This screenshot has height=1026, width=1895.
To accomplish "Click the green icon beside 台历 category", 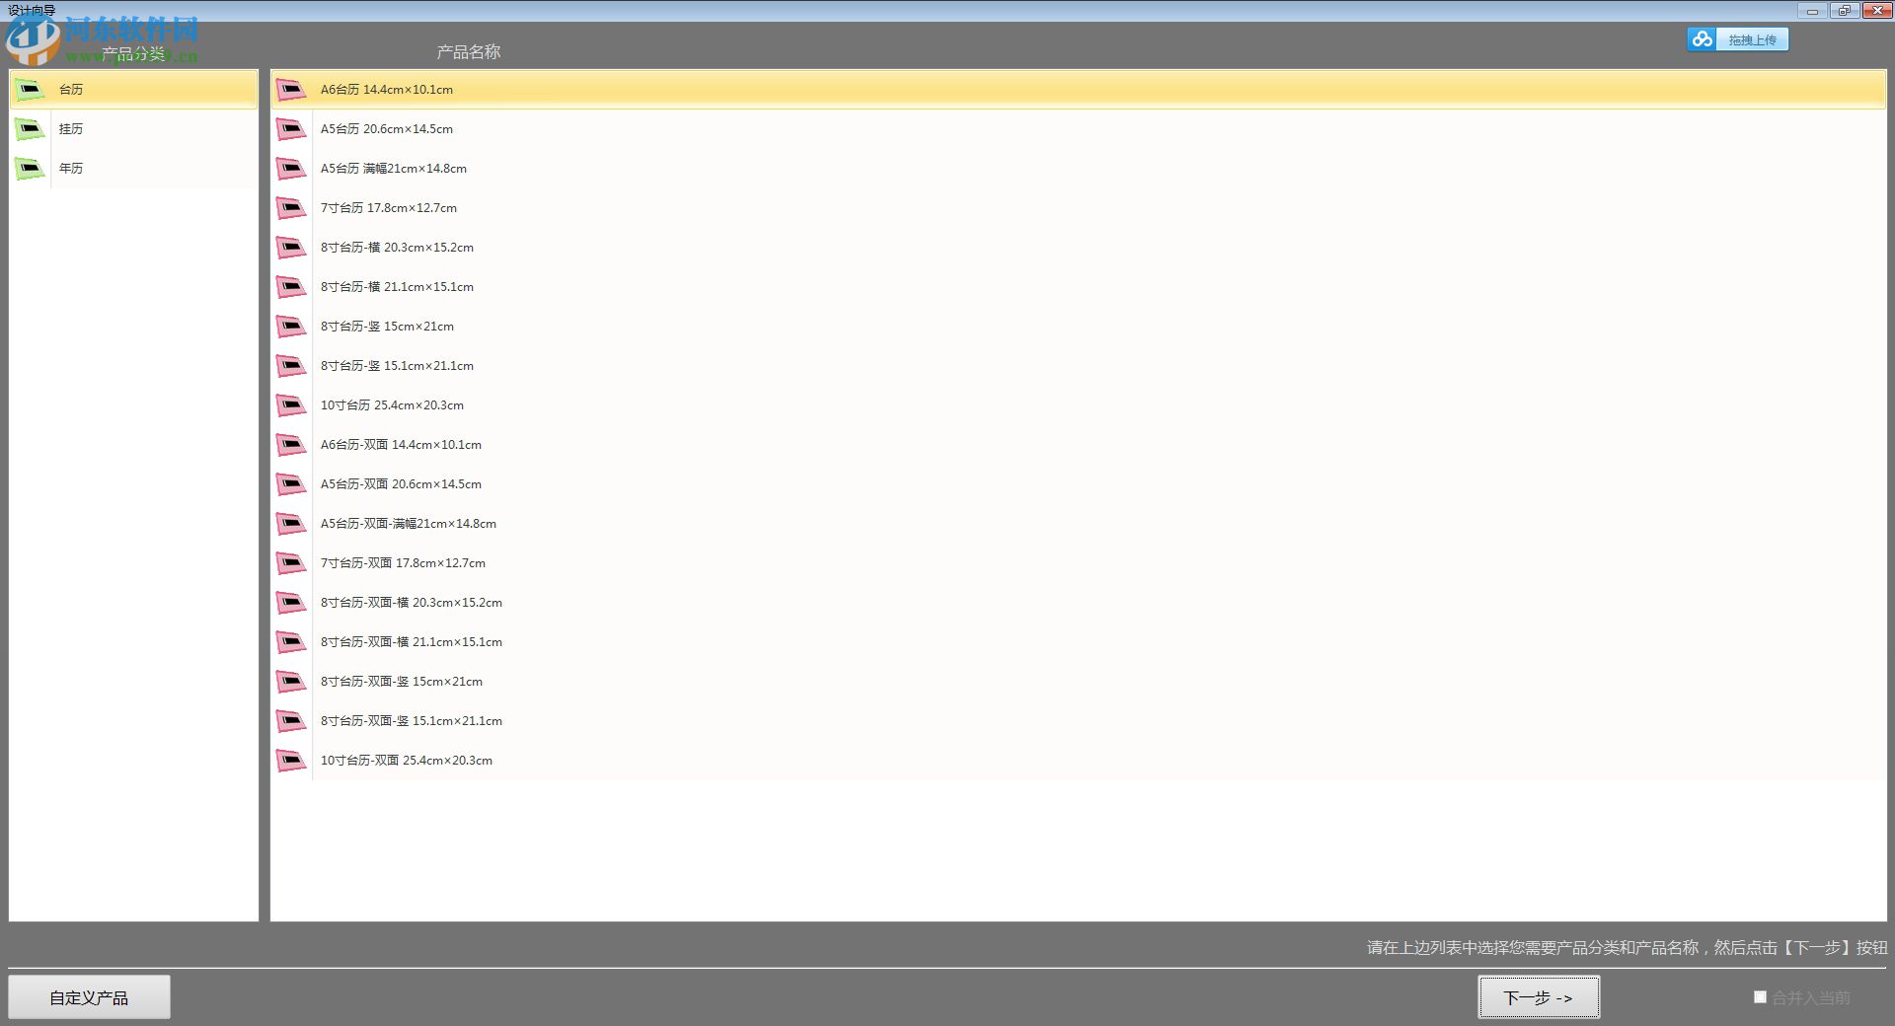I will (x=30, y=90).
